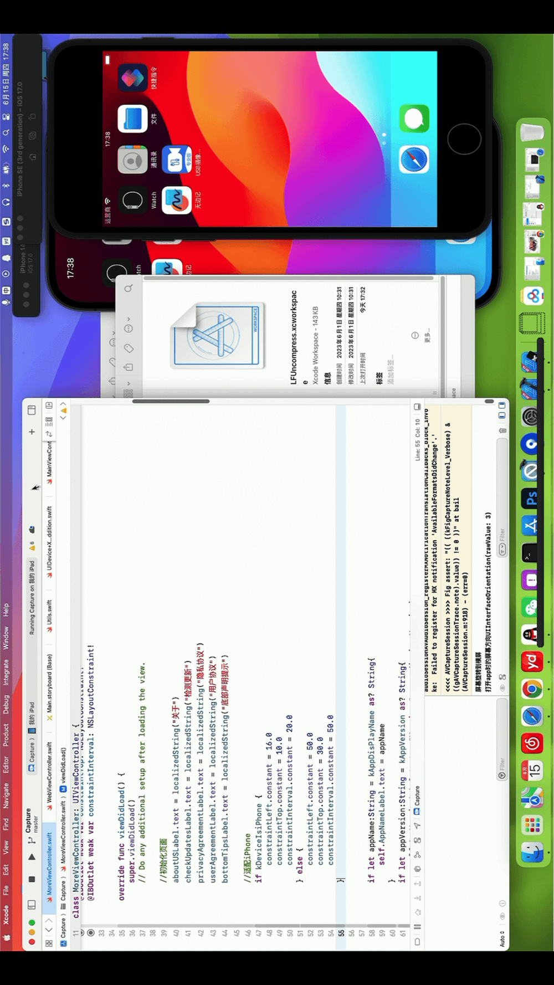Click line number 55 in the gutter
This screenshot has width=554, height=985.
[342, 932]
